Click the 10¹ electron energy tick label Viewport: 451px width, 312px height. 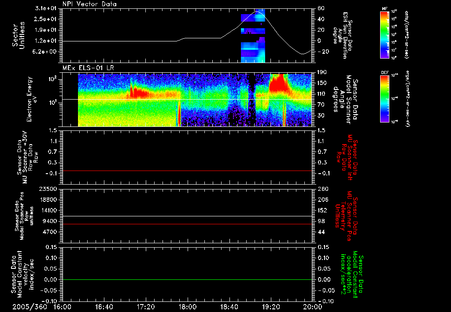click(x=53, y=103)
